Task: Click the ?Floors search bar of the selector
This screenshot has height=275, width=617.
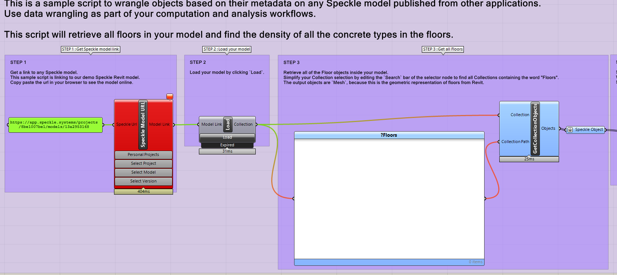Action: 389,135
